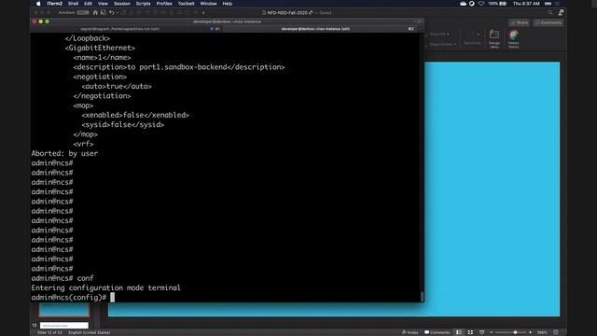Open the Shape Outline dropdown
Screen dimensions: 597x336
point(442,44)
